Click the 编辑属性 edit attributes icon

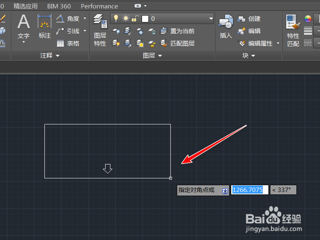point(242,43)
